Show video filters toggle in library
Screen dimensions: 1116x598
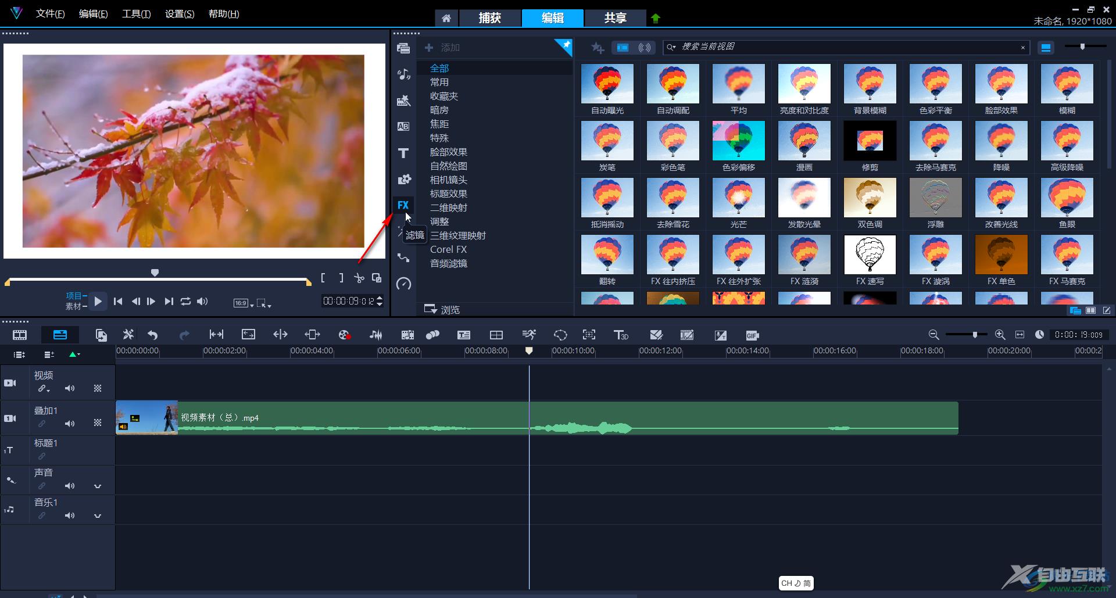click(x=623, y=48)
